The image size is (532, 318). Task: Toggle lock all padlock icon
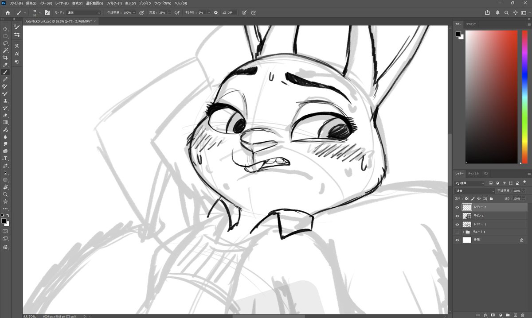491,198
